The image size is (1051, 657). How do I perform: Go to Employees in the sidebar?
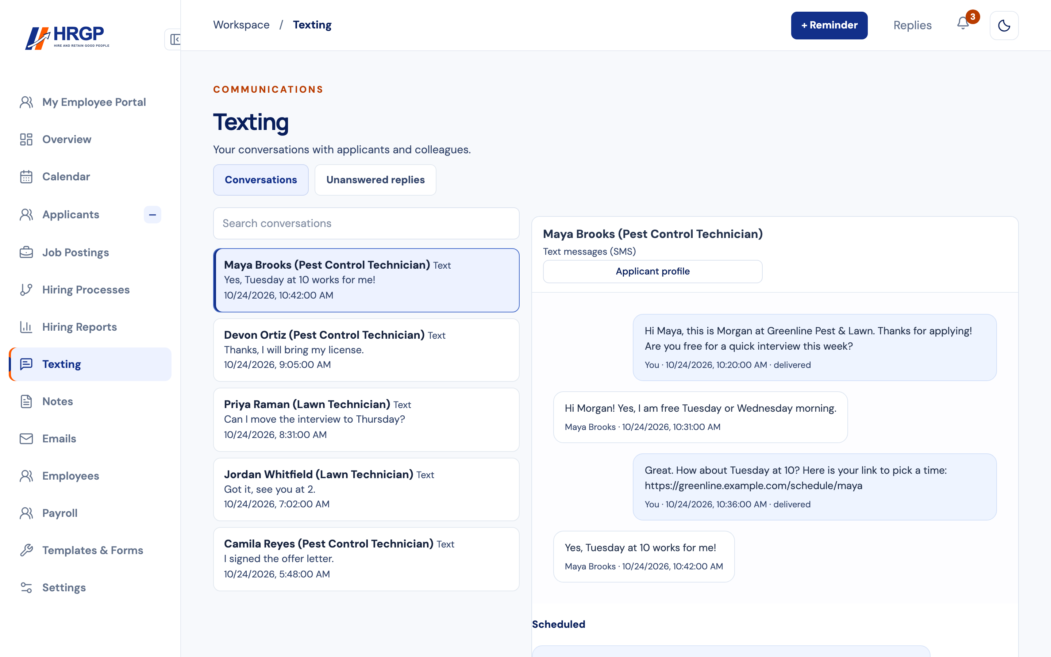coord(71,476)
